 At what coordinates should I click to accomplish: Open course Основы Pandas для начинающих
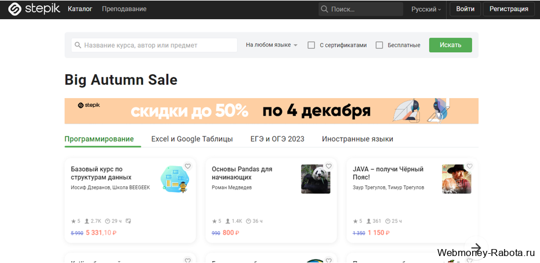[x=242, y=174]
